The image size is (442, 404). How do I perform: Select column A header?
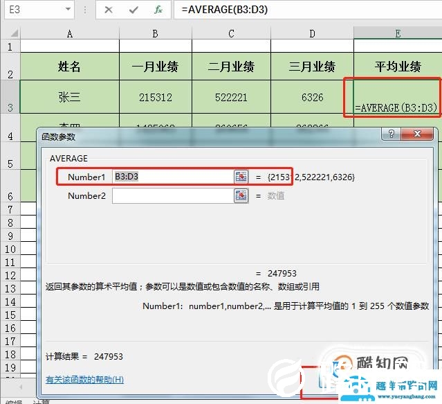click(x=70, y=33)
